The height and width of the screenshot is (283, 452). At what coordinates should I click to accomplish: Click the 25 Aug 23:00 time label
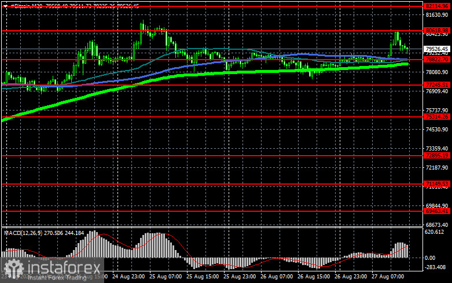click(x=240, y=277)
